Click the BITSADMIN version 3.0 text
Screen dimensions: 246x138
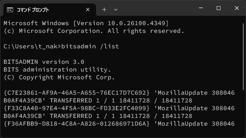point(44,62)
